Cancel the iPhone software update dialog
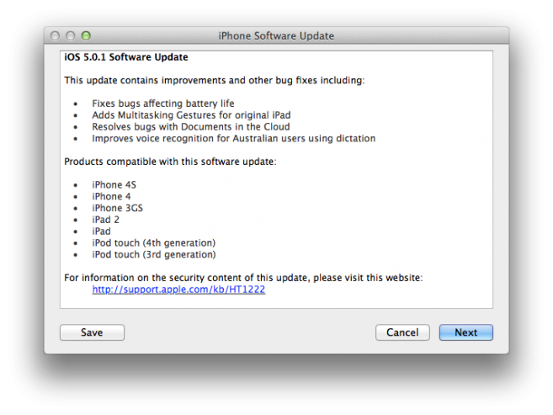The image size is (553, 415). pos(402,333)
